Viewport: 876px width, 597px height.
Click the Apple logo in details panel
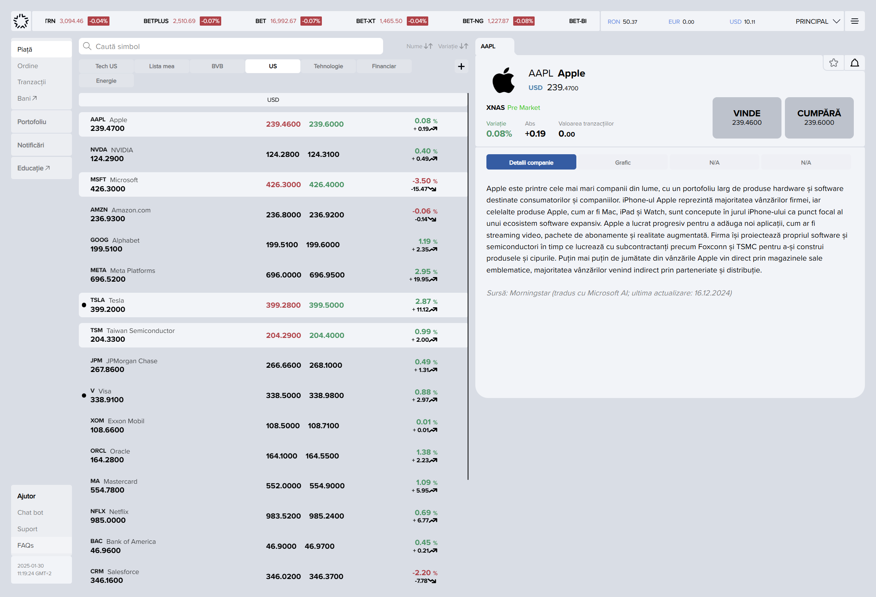pyautogui.click(x=503, y=80)
